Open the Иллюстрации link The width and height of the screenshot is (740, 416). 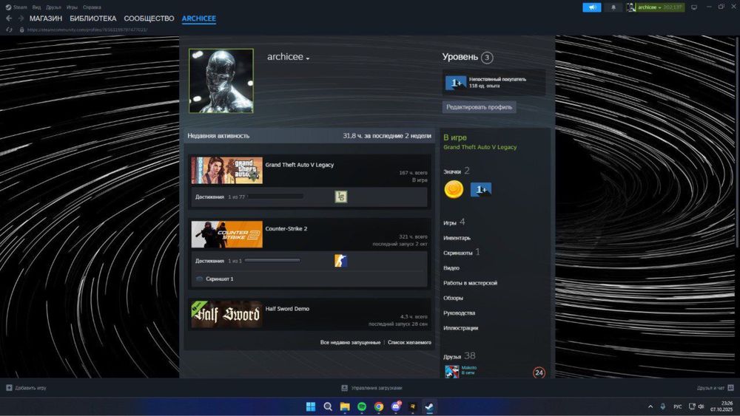pos(460,328)
